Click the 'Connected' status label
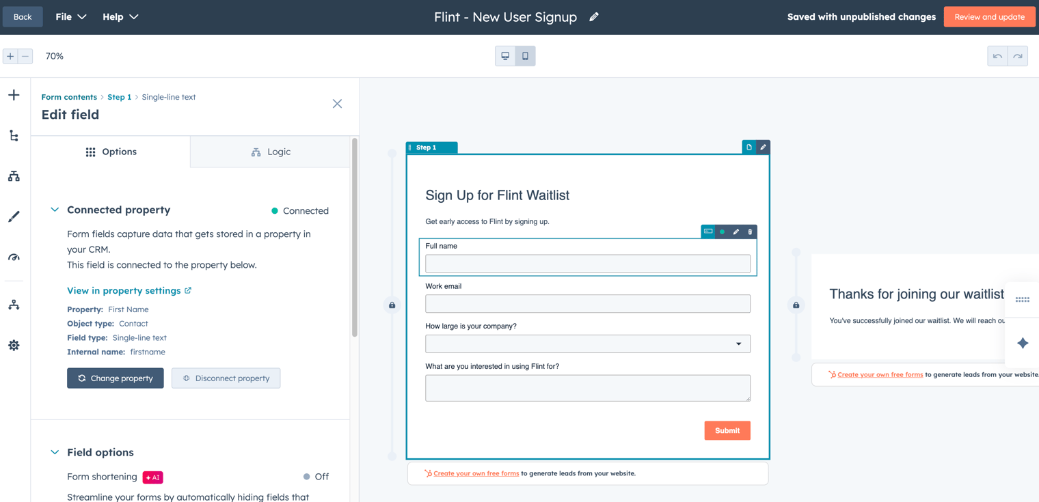Viewport: 1039px width, 502px height. tap(300, 211)
